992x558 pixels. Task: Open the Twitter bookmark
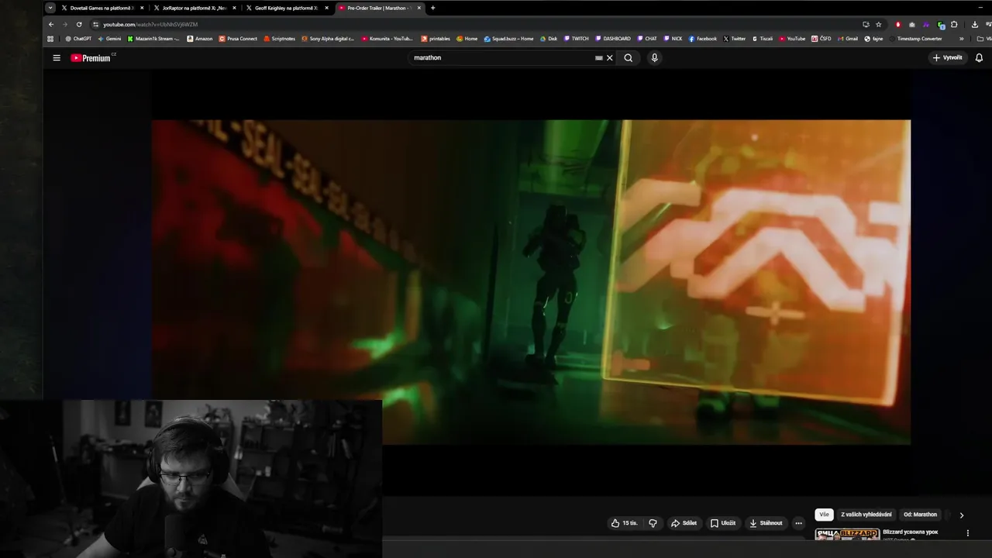click(734, 39)
